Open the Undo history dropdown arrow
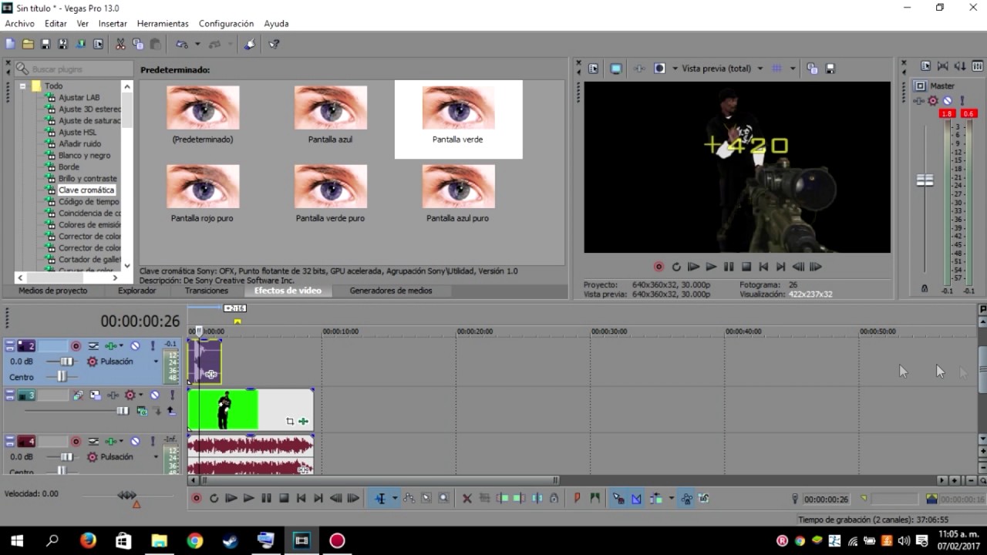 click(x=197, y=44)
